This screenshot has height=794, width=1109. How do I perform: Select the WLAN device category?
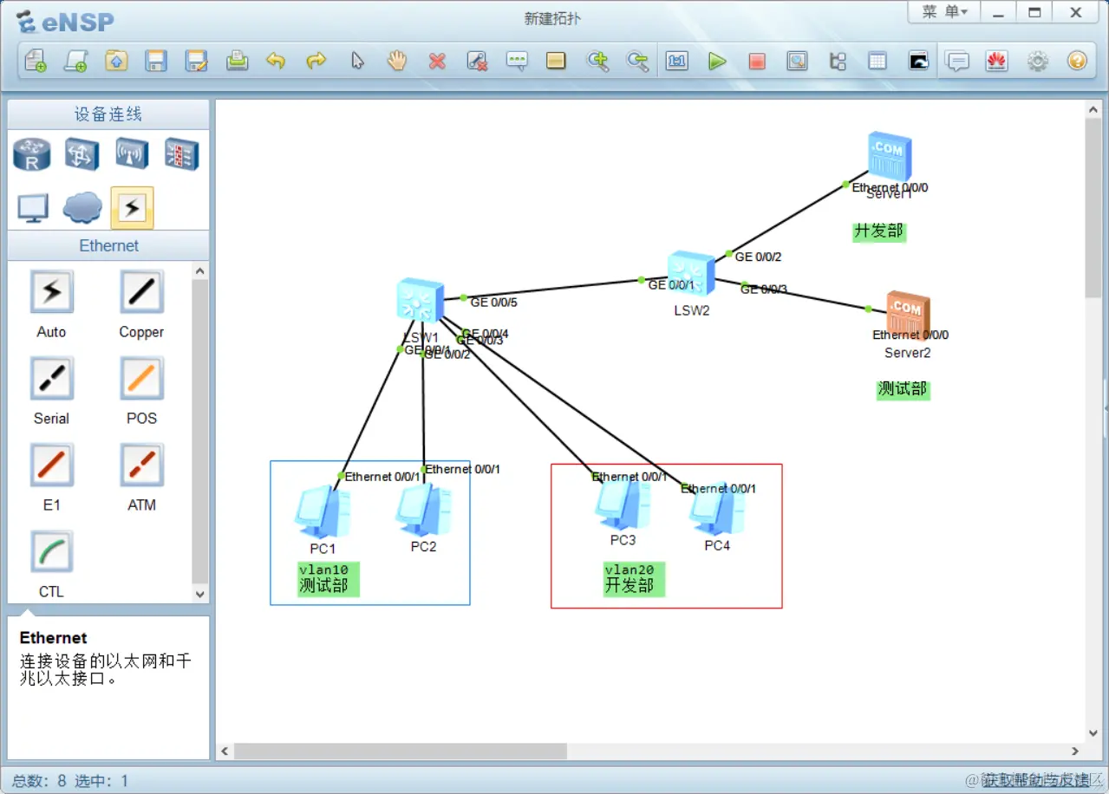133,155
